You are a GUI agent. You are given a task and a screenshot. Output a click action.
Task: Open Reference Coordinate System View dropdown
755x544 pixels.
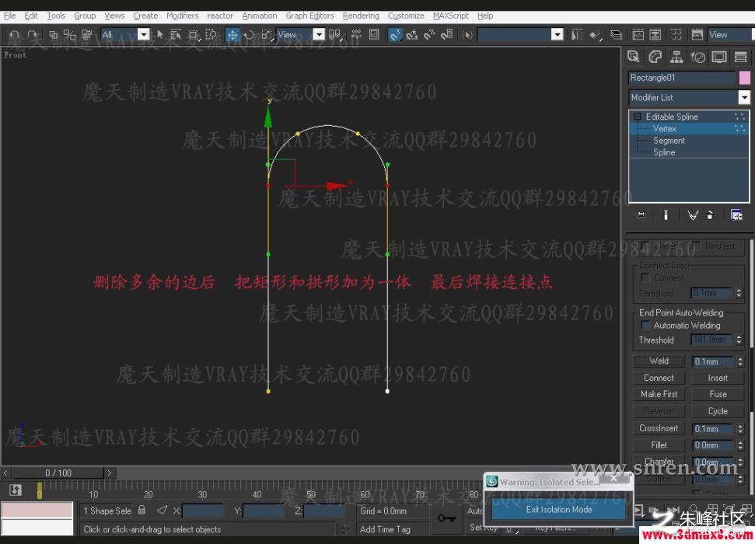[319, 34]
